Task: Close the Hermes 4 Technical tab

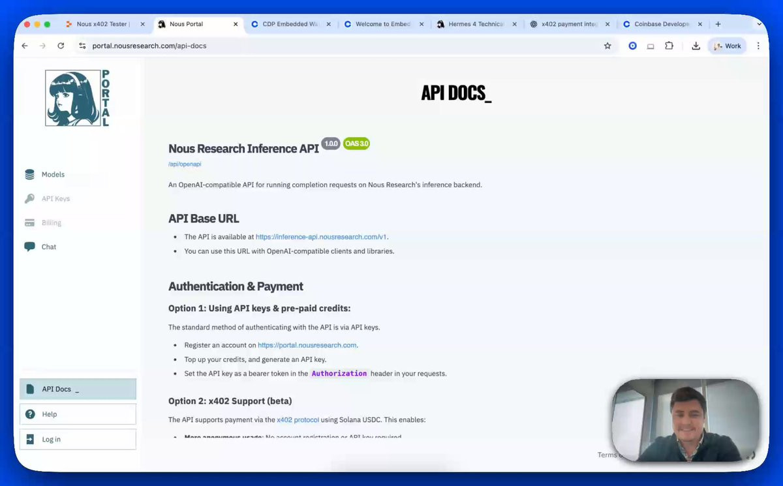Action: 514,24
